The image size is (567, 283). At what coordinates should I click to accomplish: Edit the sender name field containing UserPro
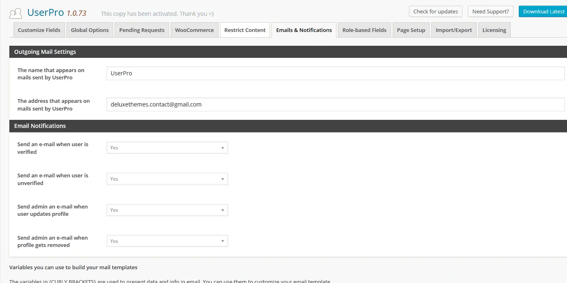(x=336, y=73)
